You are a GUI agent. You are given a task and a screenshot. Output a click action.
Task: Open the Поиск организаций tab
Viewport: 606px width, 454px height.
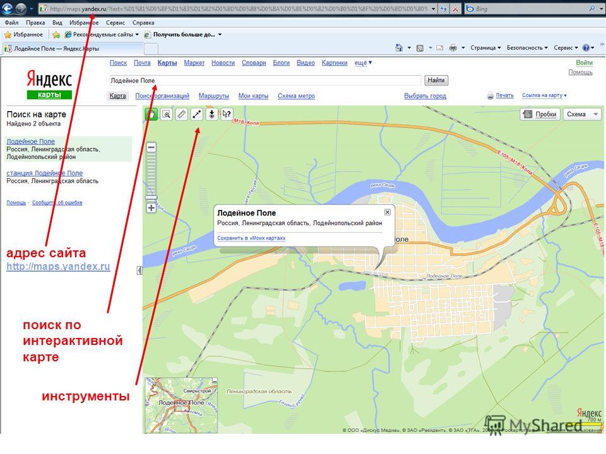pyautogui.click(x=162, y=96)
